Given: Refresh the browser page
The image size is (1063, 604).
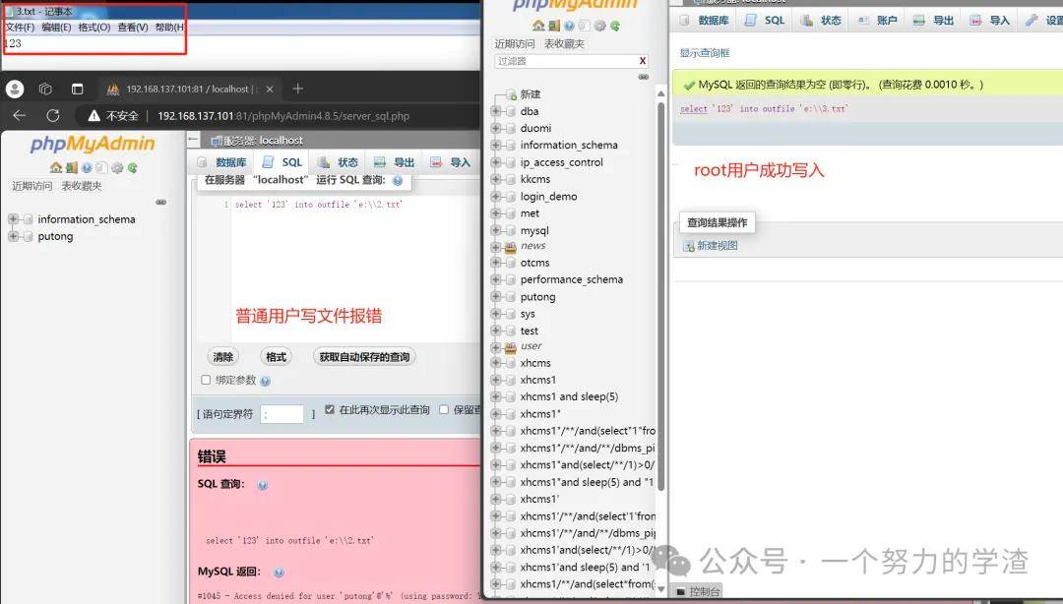Looking at the screenshot, I should pos(53,116).
